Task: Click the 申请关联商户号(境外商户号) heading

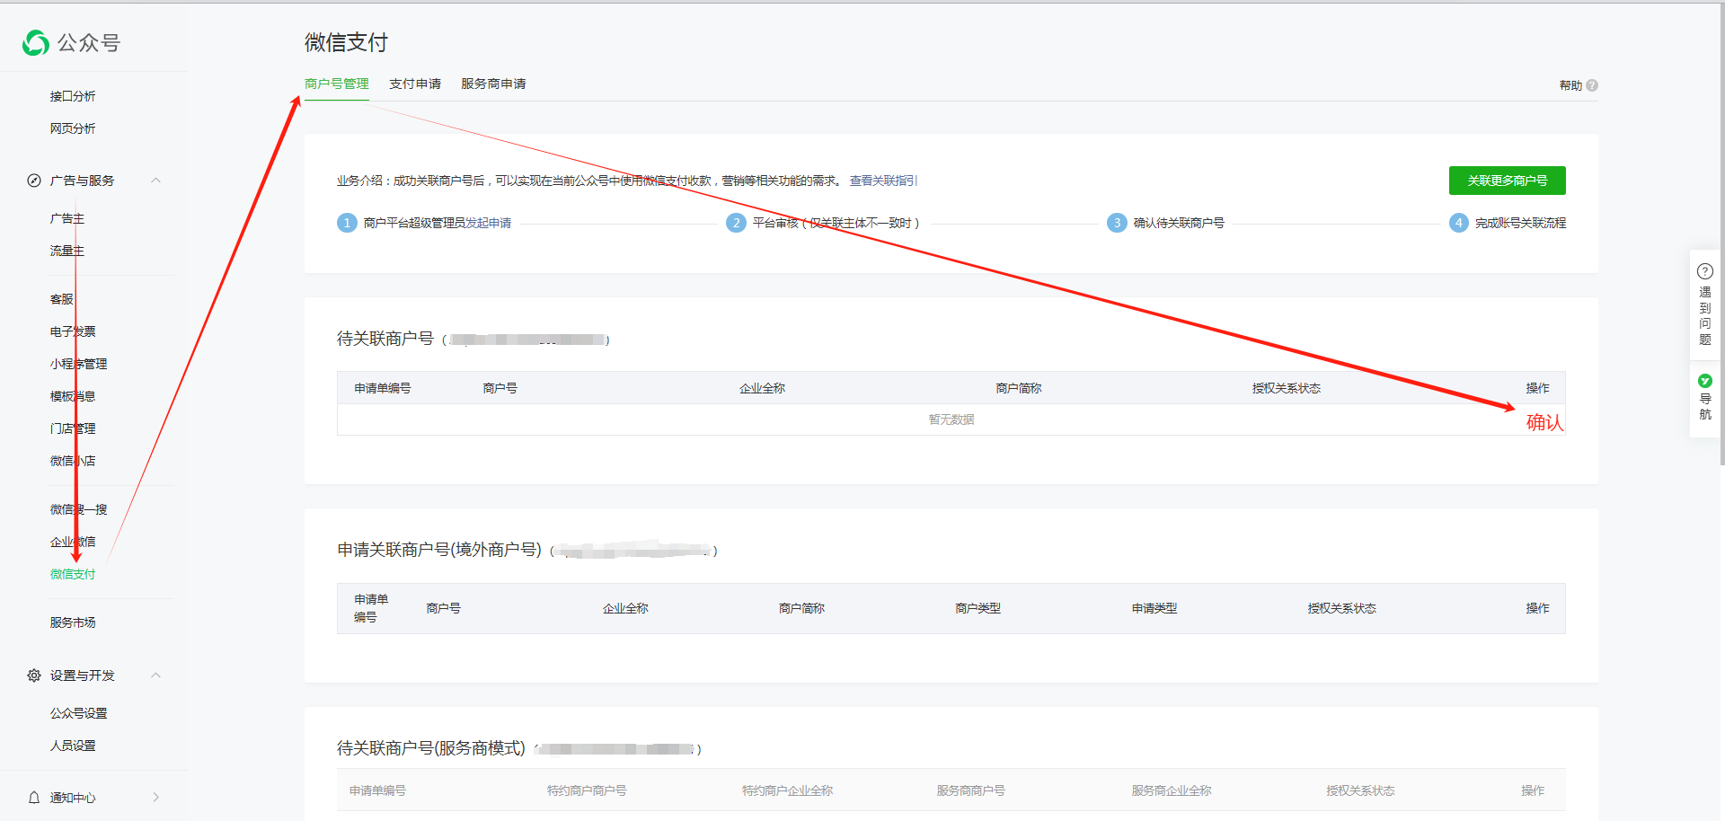Action: click(439, 550)
